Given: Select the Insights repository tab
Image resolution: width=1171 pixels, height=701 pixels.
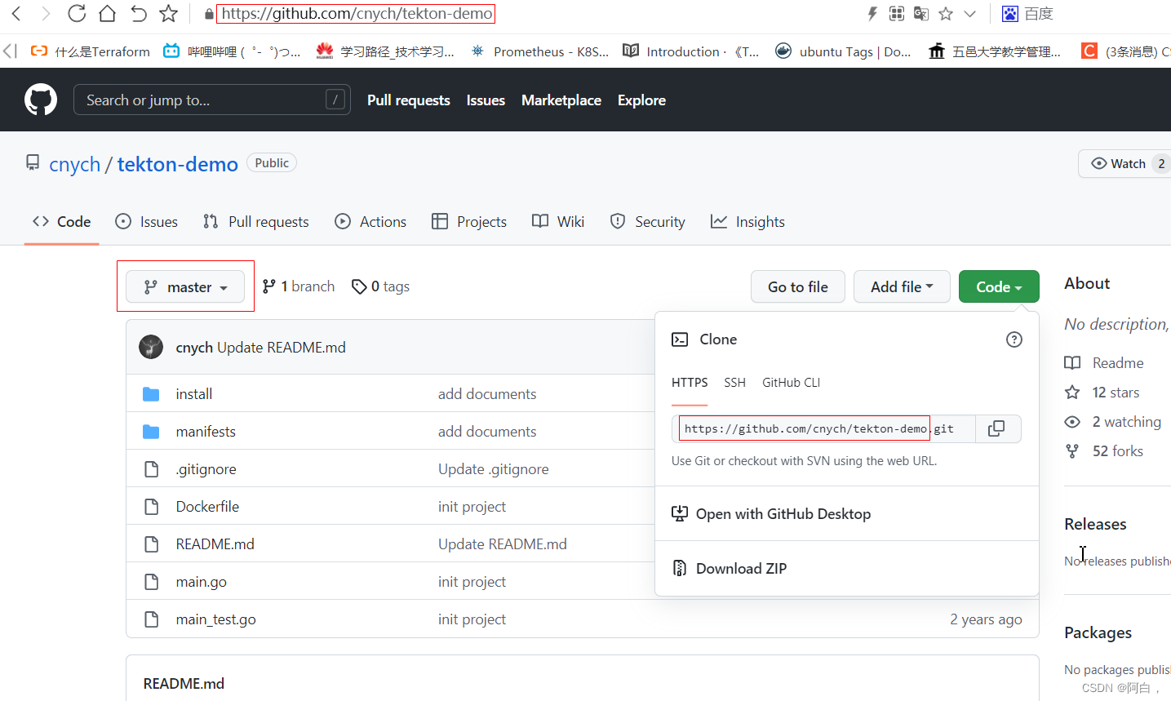Looking at the screenshot, I should pos(747,222).
